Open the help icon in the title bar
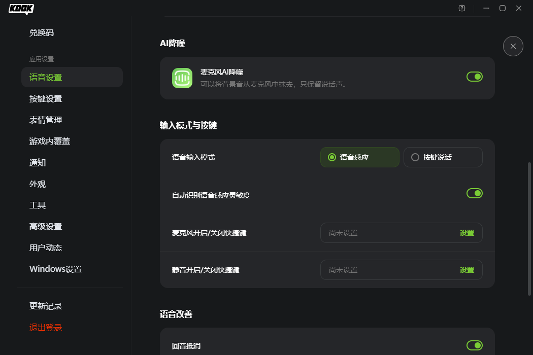This screenshot has height=355, width=533. 461,8
